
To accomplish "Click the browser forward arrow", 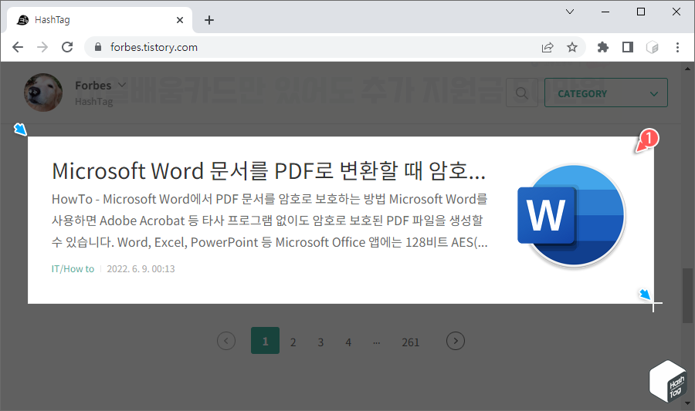I will (x=42, y=47).
